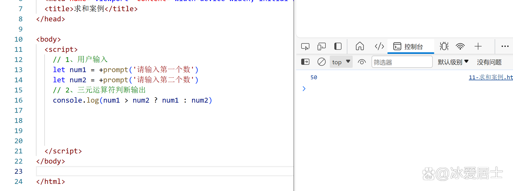Screen dimensions: 513x191
Task: Open the DevTools more options menu
Action: point(505,46)
